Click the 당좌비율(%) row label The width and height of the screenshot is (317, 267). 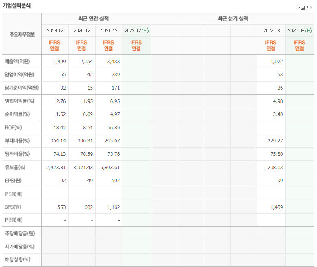click(17, 154)
